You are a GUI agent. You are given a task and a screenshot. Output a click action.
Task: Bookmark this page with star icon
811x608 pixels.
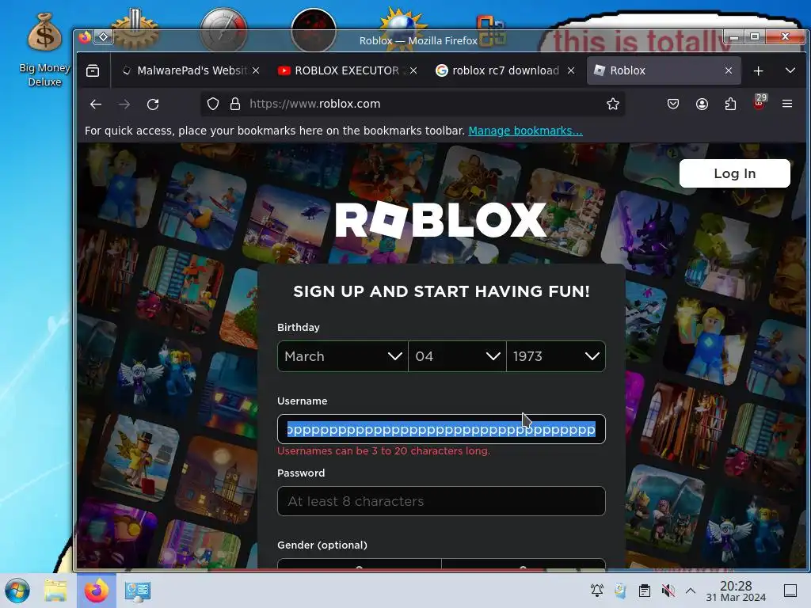click(x=613, y=104)
